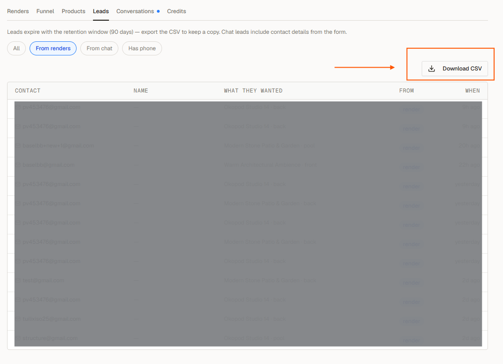Open the Renders tab
503x364 pixels.
(18, 11)
